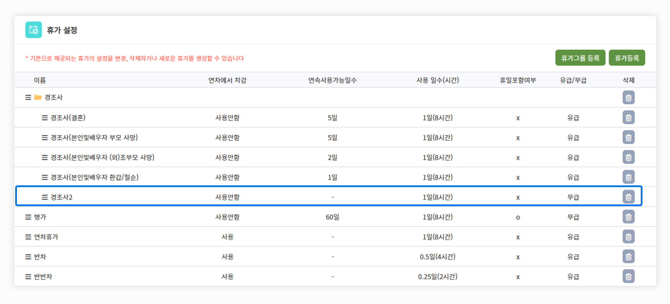Delete 경조사2 using its trash icon
This screenshot has height=304, width=670.
[628, 197]
